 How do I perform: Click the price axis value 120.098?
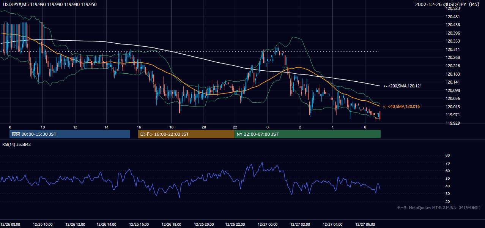pyautogui.click(x=453, y=90)
